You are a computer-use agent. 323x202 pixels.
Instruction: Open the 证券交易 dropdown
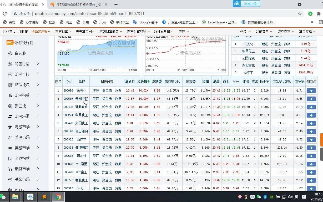point(286,32)
